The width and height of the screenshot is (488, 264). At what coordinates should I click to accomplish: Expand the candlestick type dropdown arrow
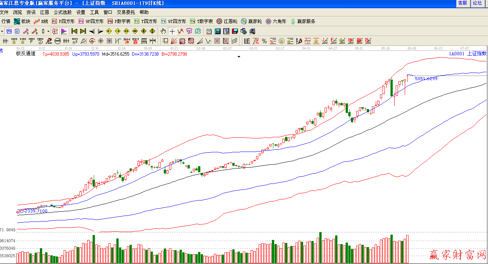point(48,31)
